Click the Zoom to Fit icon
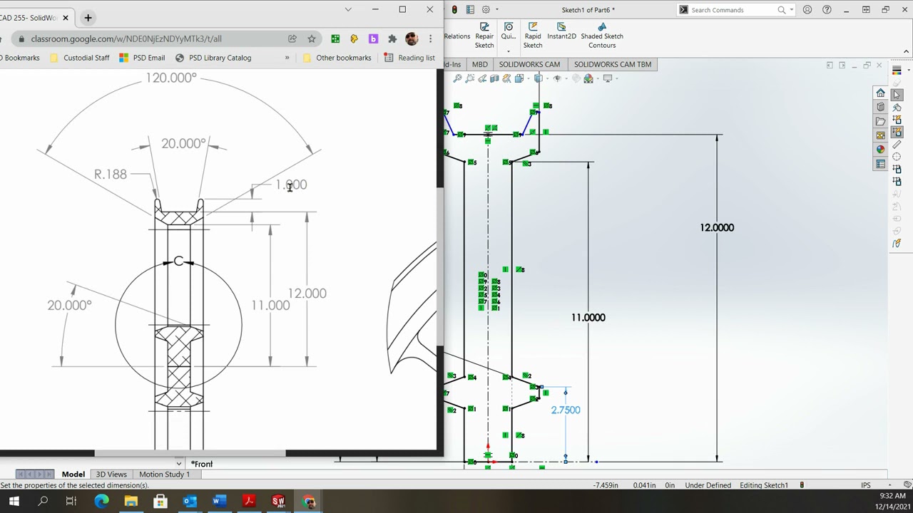913x513 pixels. (457, 78)
